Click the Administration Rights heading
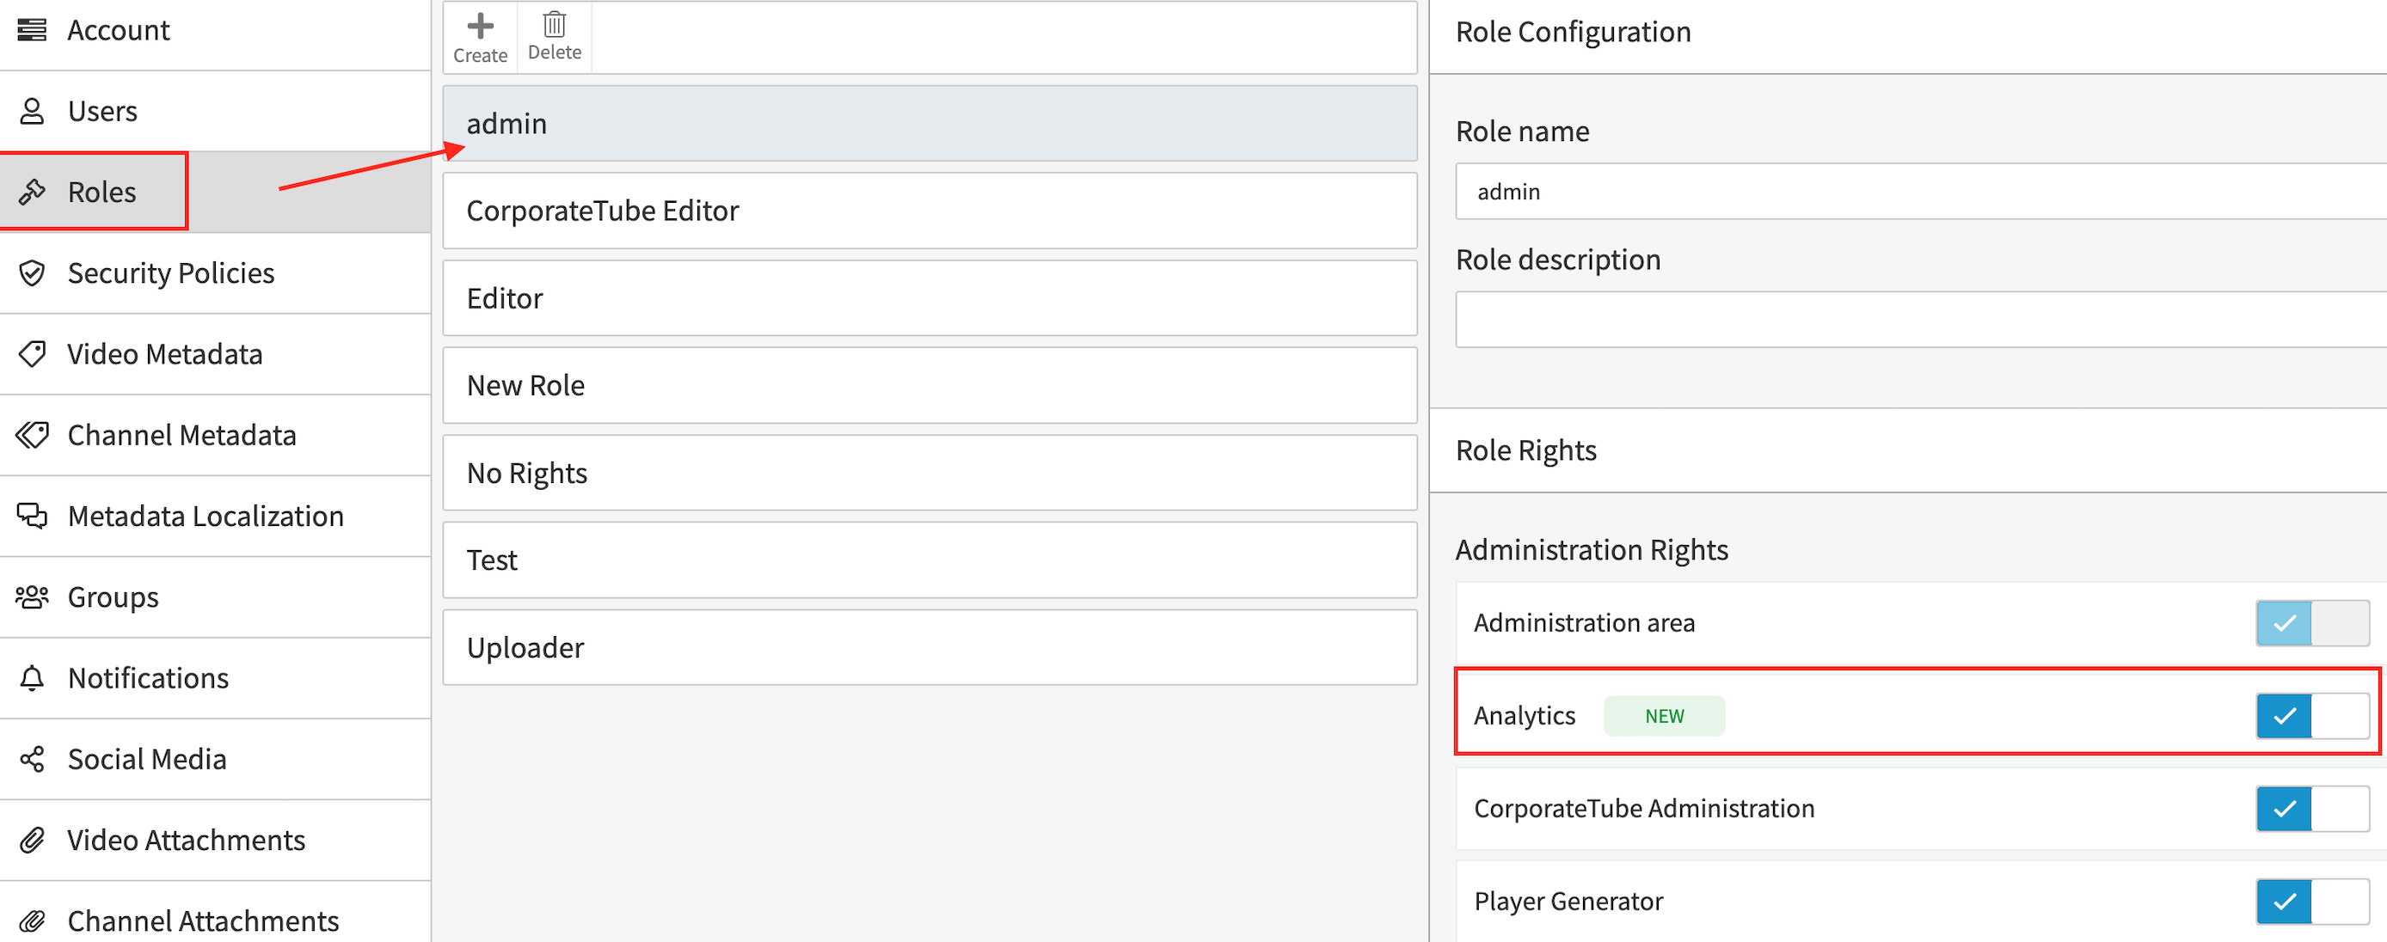Screen dimensions: 2387x942 coord(1592,550)
